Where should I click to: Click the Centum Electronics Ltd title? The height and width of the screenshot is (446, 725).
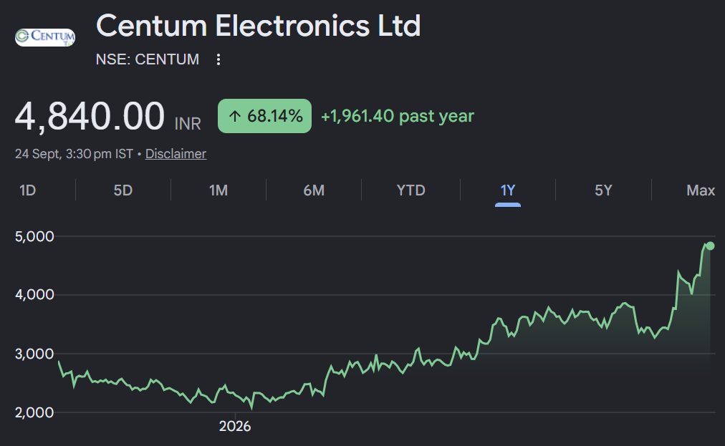click(259, 26)
